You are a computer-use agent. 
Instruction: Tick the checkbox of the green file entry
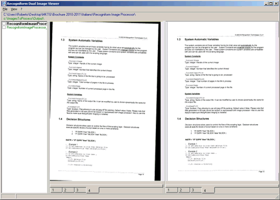click(x=4, y=27)
